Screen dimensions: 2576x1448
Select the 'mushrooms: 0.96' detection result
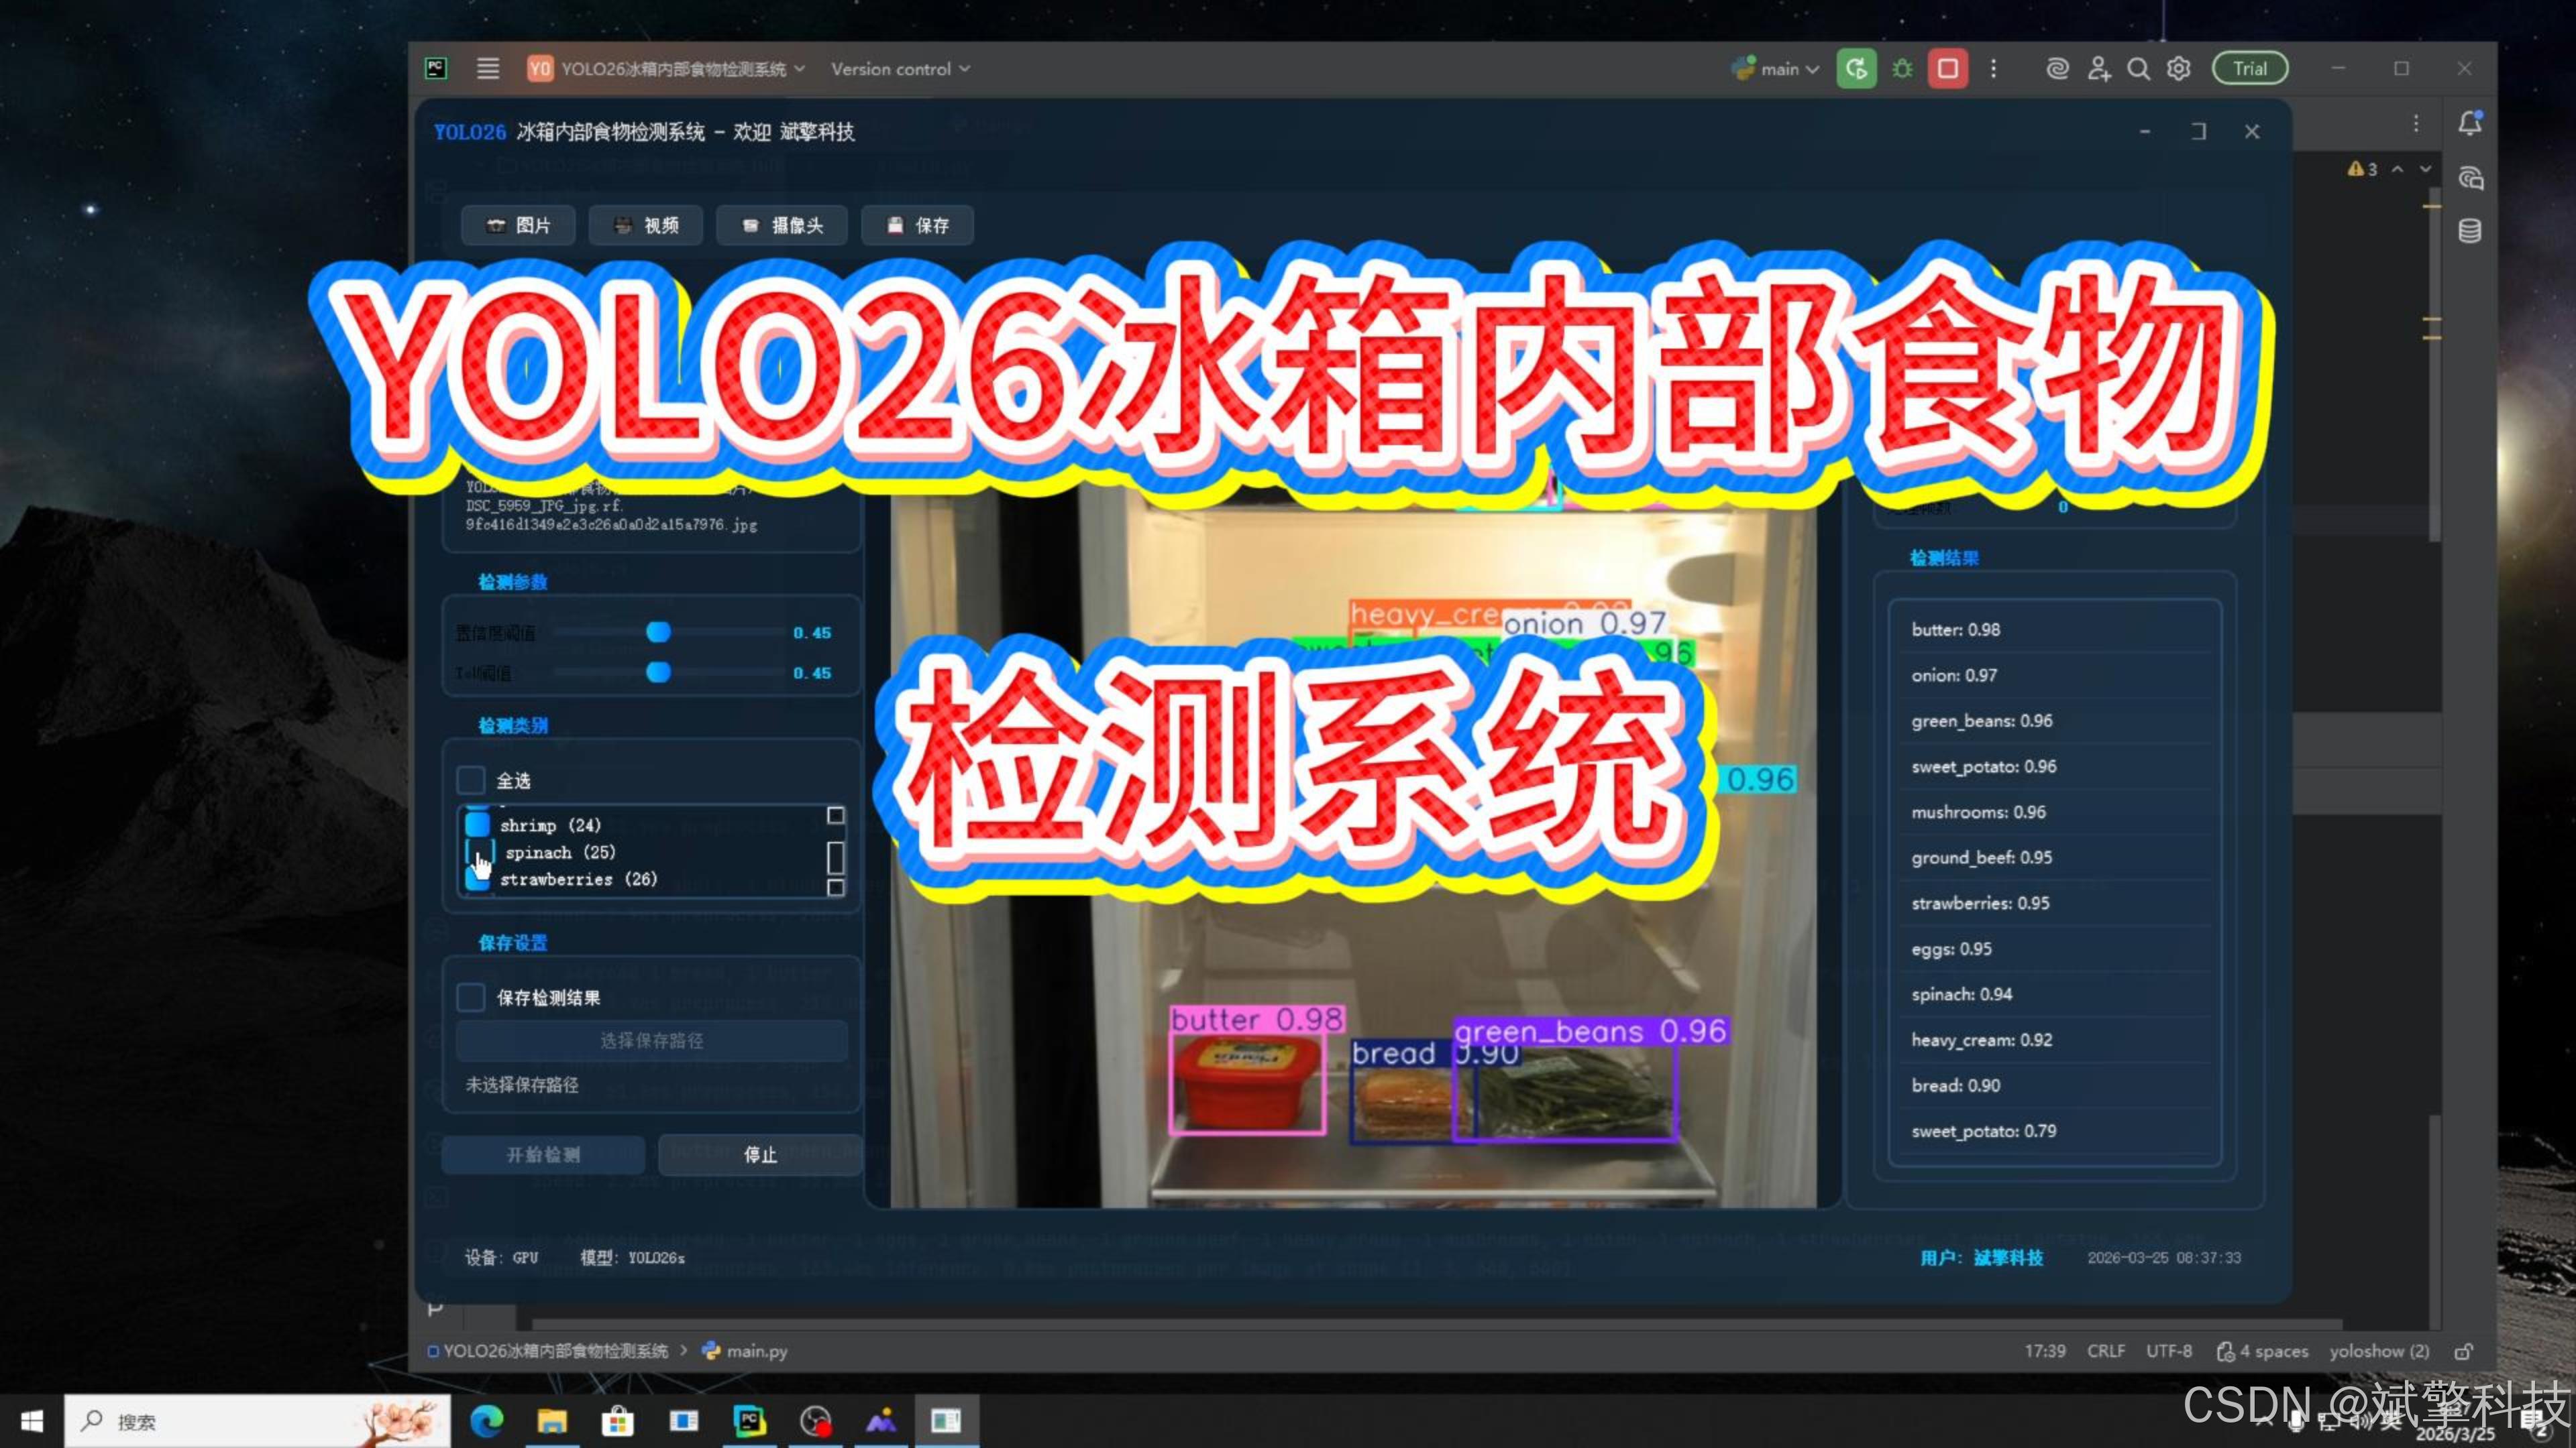(2055, 812)
